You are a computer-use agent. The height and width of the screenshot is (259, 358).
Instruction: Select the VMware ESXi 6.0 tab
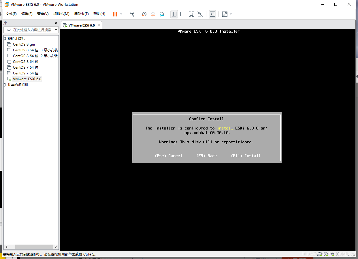[x=82, y=25]
